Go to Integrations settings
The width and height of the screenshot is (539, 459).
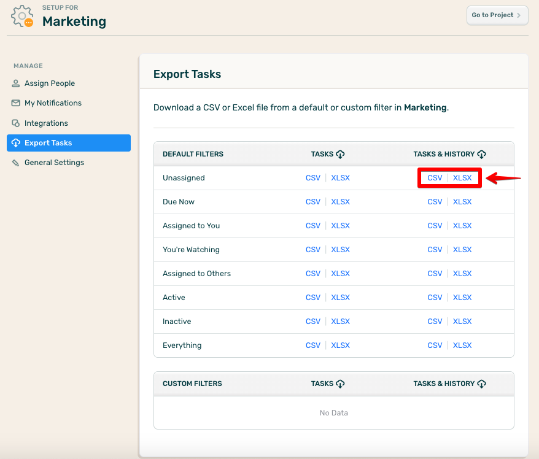point(69,123)
